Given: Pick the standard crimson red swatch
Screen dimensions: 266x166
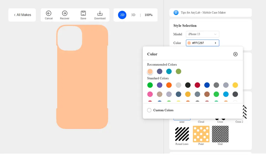Looking at the screenshot, I should click(x=197, y=85).
